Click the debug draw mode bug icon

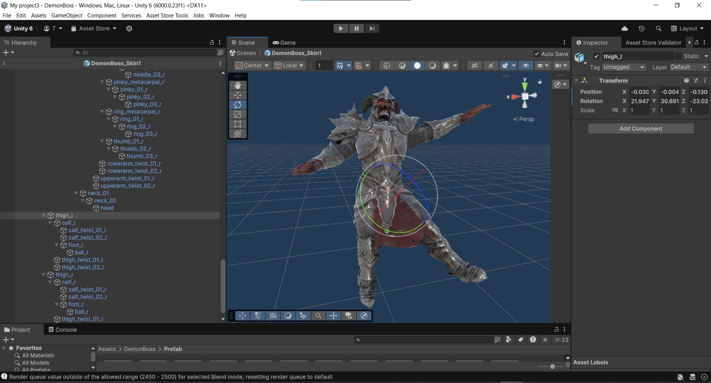[446, 66]
